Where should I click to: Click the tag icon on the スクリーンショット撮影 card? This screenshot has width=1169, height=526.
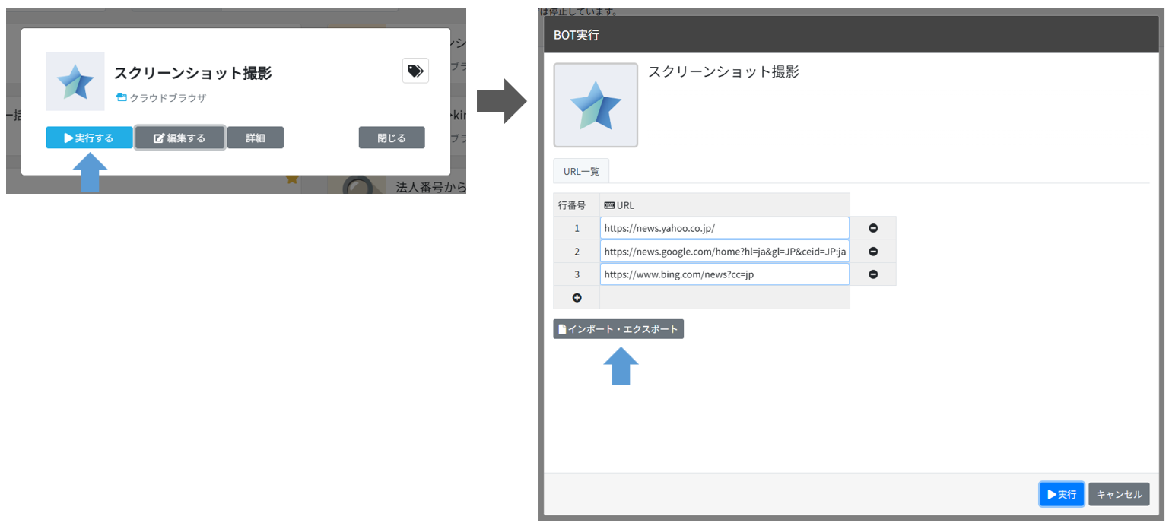pos(415,70)
